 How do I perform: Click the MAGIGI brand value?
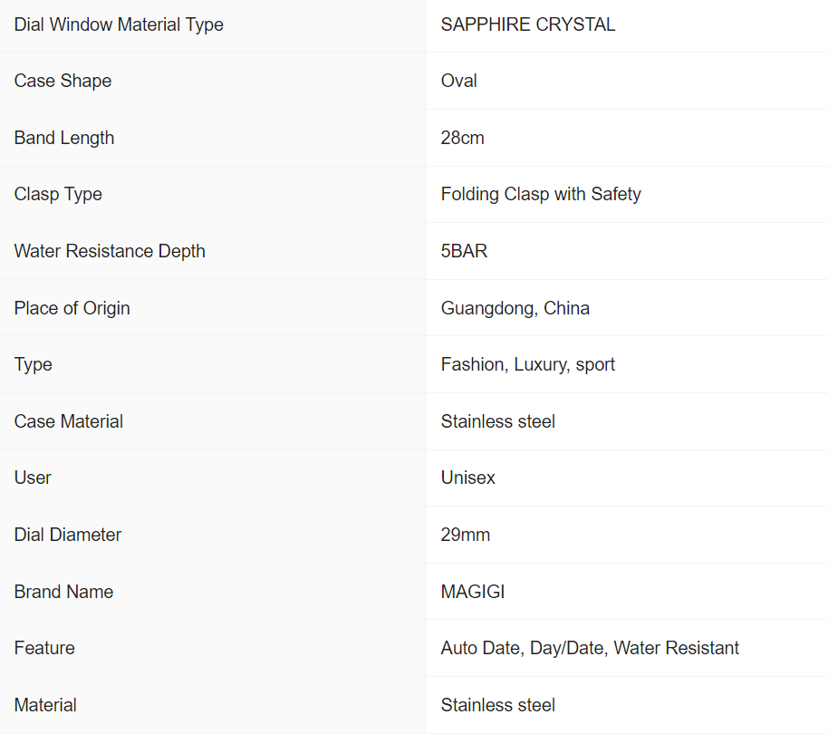point(473,592)
